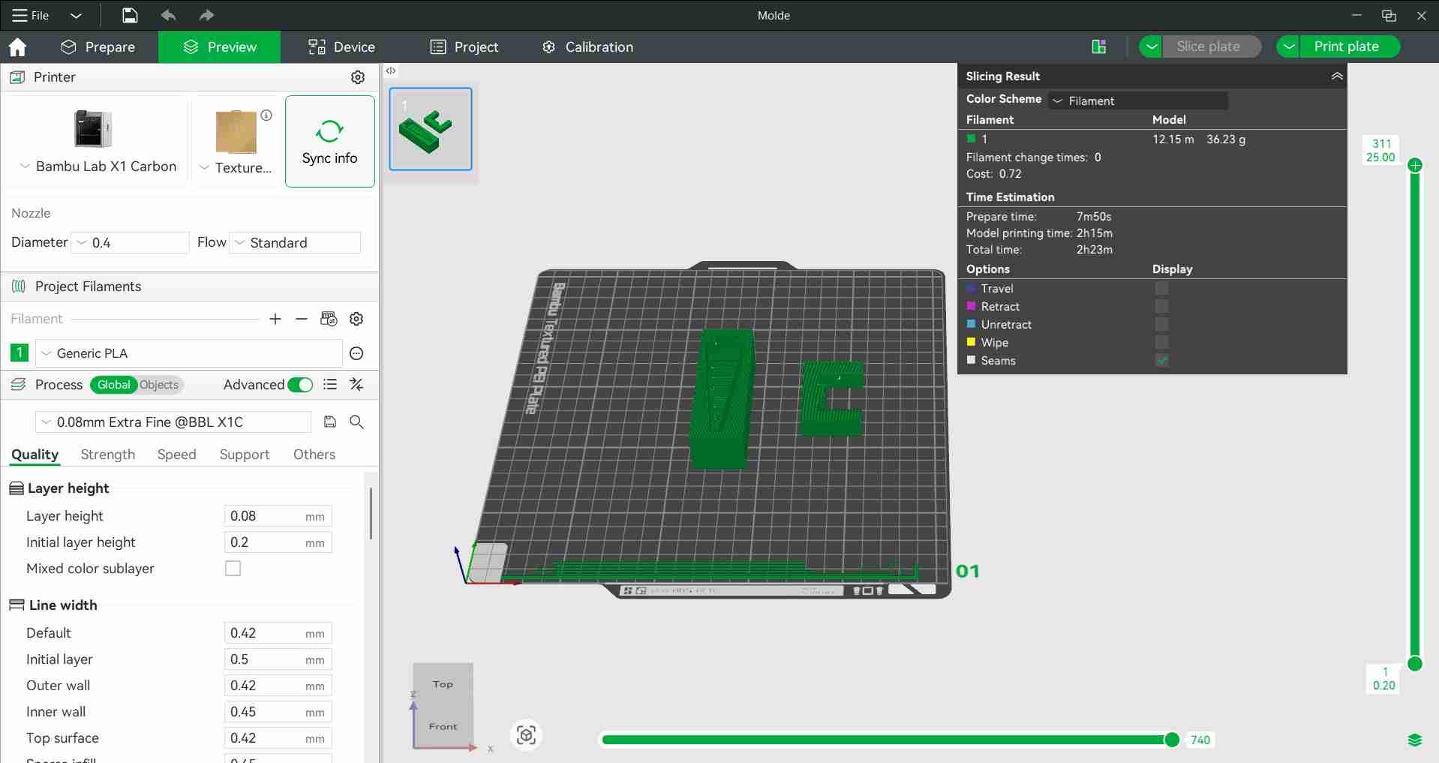Viewport: 1439px width, 763px height.
Task: Click the Front face of the view cube
Action: (443, 726)
